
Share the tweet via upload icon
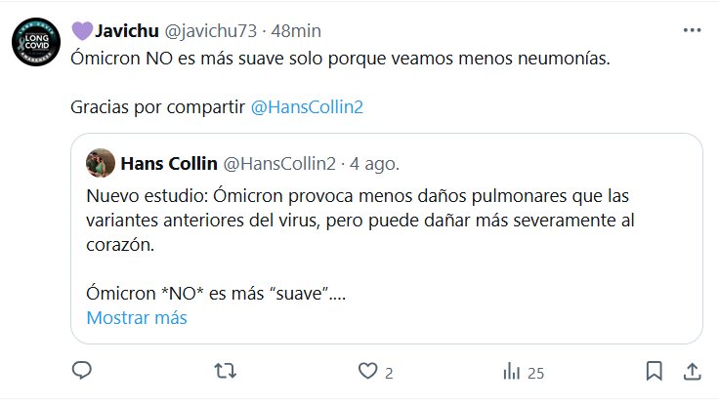[x=691, y=371]
